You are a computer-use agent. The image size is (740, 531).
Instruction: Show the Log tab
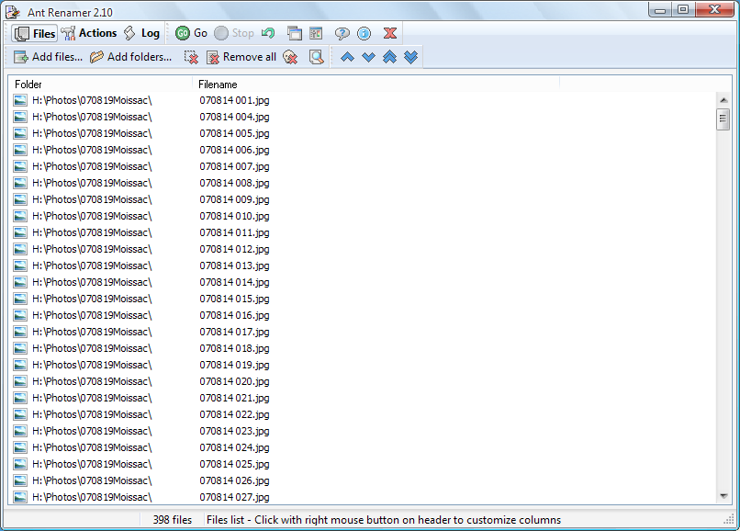pyautogui.click(x=141, y=33)
